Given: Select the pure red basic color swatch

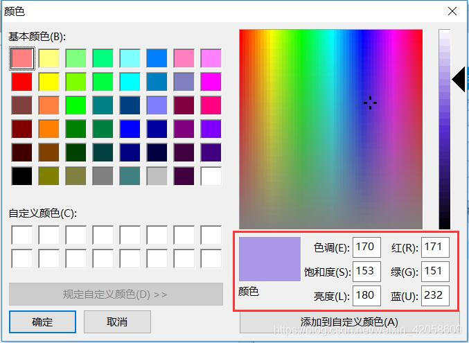Looking at the screenshot, I should click(x=22, y=82).
